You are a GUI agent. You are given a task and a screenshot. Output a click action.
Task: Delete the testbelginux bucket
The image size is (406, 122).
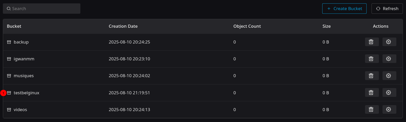click(x=372, y=92)
